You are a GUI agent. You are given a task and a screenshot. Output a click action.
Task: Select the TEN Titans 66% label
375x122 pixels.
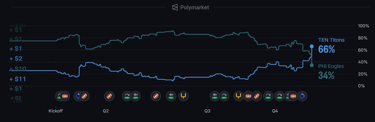point(331,45)
